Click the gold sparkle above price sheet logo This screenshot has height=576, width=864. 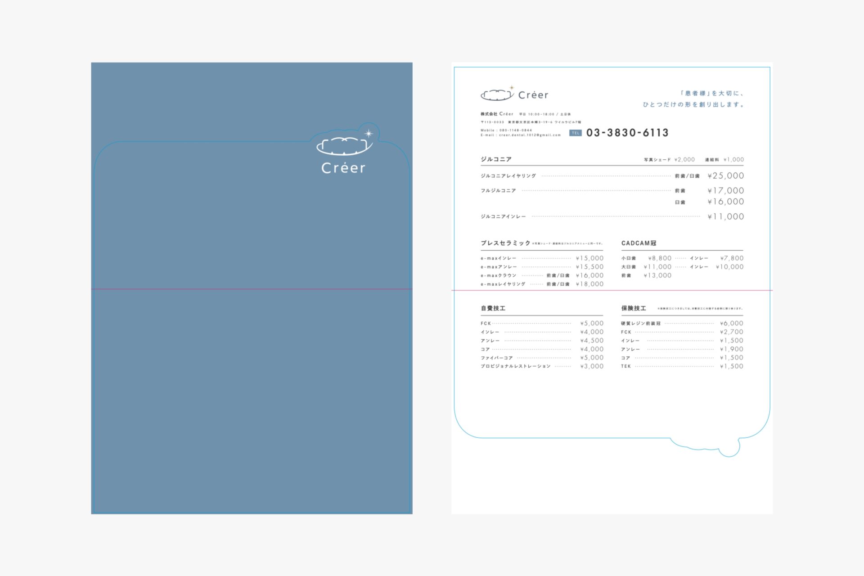click(512, 88)
